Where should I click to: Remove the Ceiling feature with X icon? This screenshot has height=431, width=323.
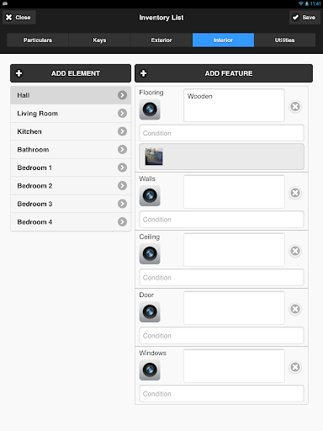(x=295, y=251)
